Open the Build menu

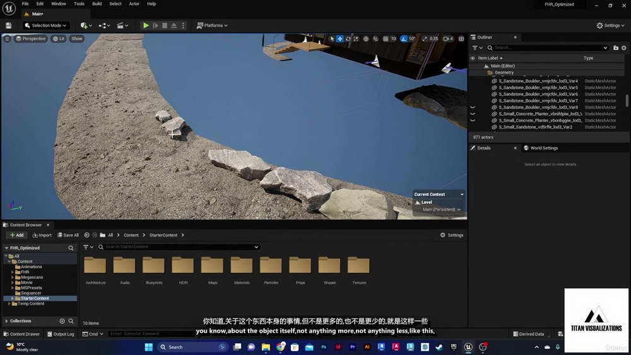tap(97, 4)
